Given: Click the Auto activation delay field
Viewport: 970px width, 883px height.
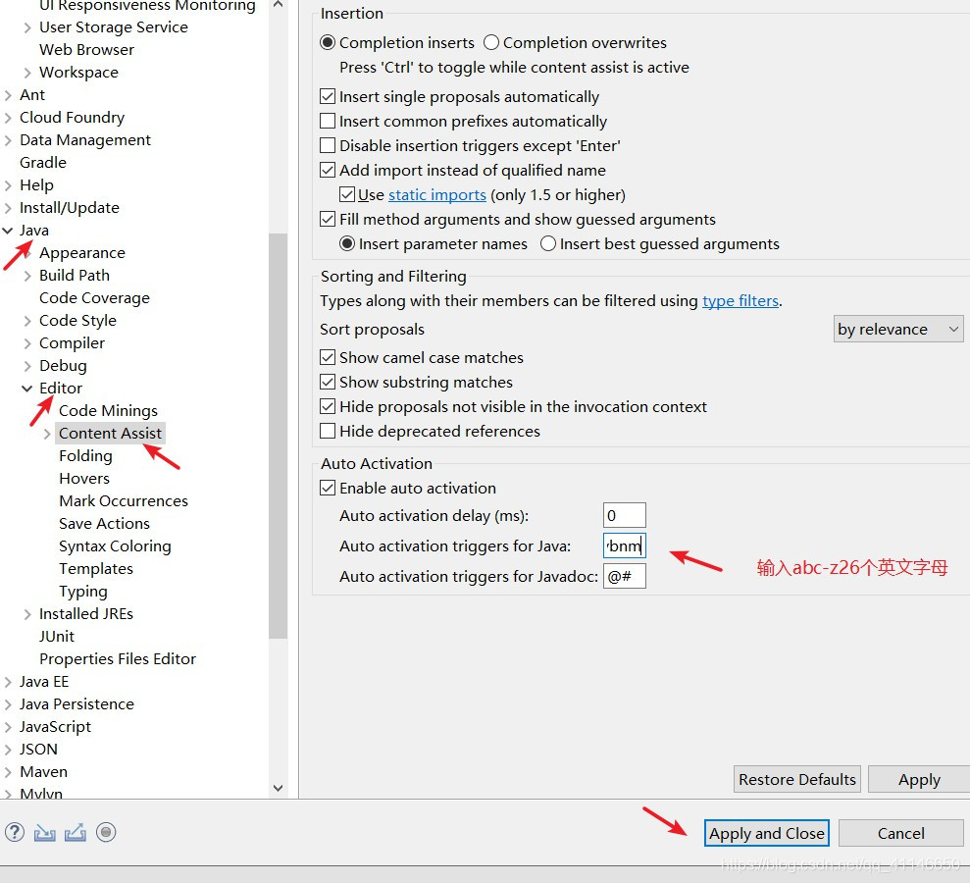Looking at the screenshot, I should pyautogui.click(x=625, y=515).
